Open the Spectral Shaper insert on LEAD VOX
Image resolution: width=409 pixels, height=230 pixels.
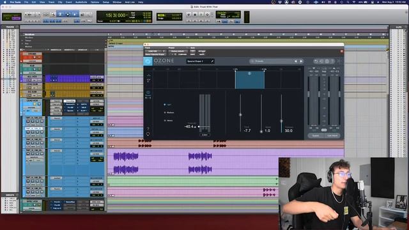[x=70, y=101]
